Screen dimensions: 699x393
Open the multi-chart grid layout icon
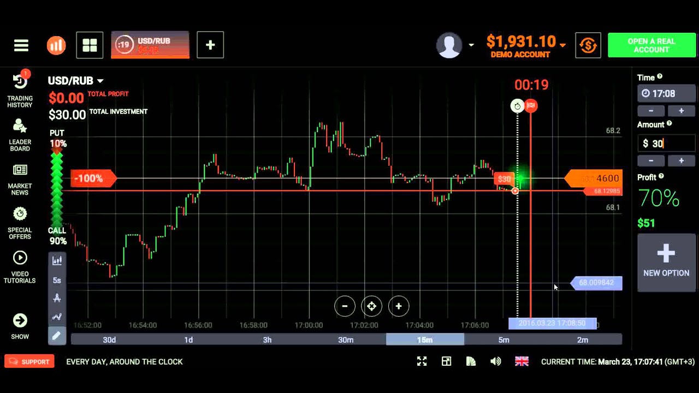point(90,45)
